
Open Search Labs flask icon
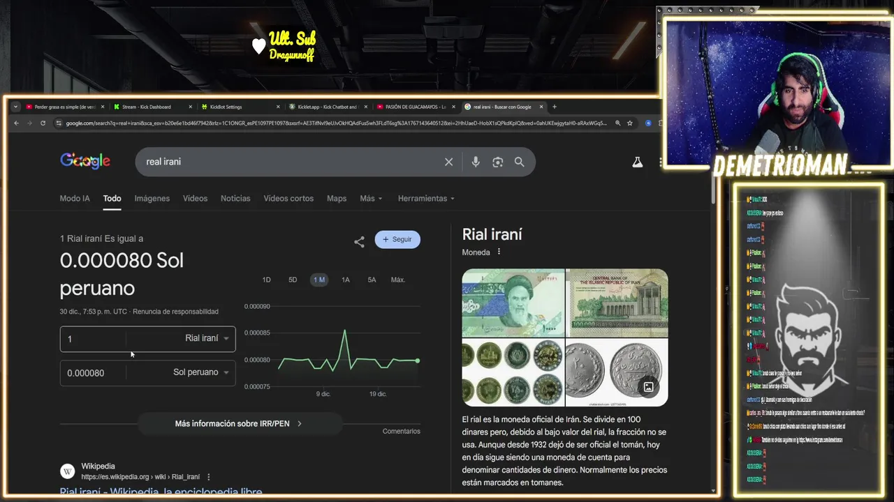point(637,162)
